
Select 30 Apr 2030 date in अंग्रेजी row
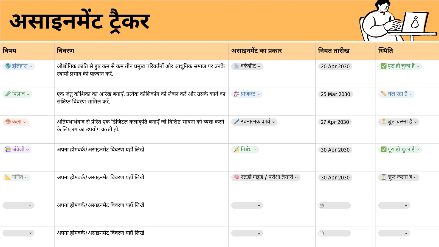click(335, 150)
